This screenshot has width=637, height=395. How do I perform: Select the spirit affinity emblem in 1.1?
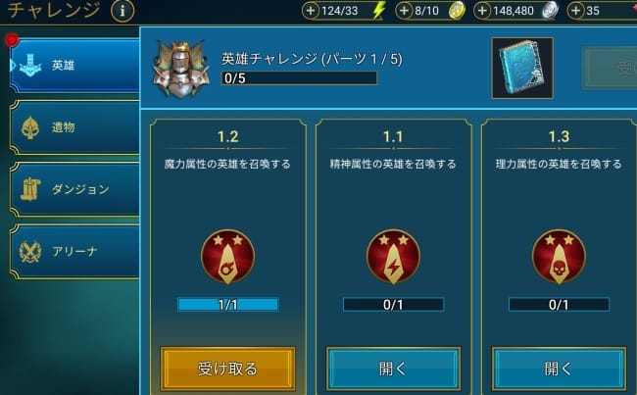click(393, 257)
